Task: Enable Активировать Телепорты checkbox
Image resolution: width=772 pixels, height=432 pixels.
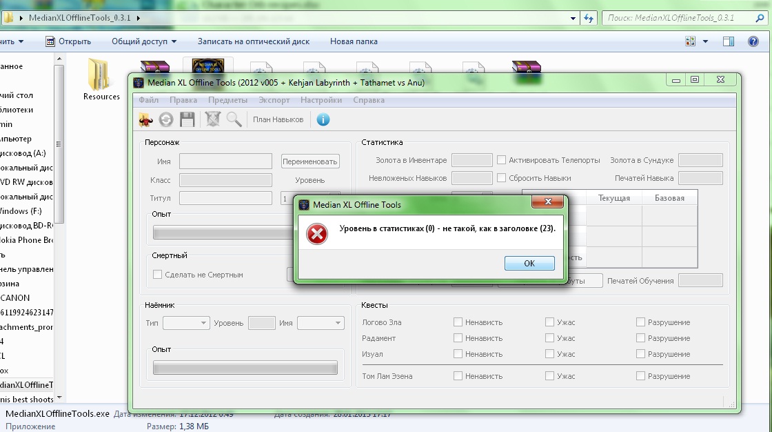Action: [501, 160]
